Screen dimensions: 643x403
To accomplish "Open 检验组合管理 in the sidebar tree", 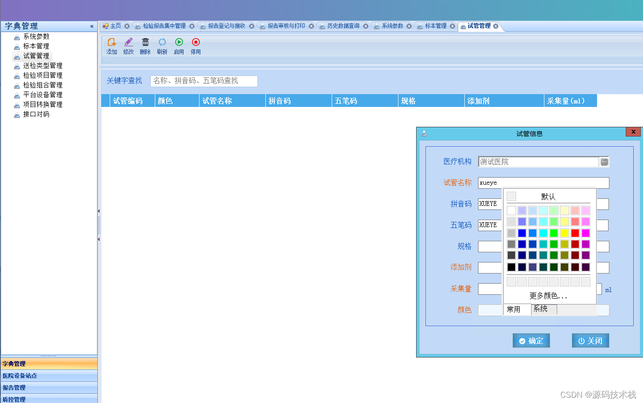I will click(42, 85).
